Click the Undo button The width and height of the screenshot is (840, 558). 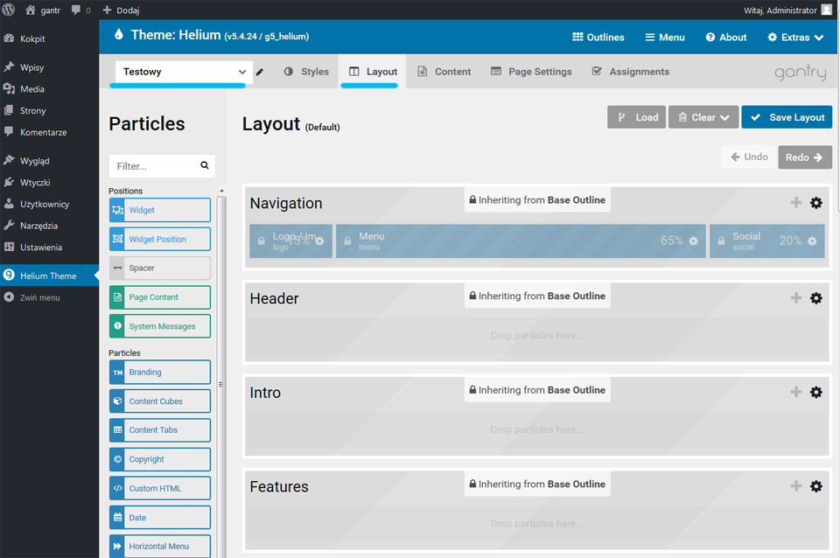[x=748, y=157]
